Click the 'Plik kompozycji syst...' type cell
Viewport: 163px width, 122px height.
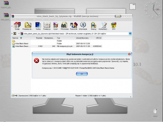(65, 46)
